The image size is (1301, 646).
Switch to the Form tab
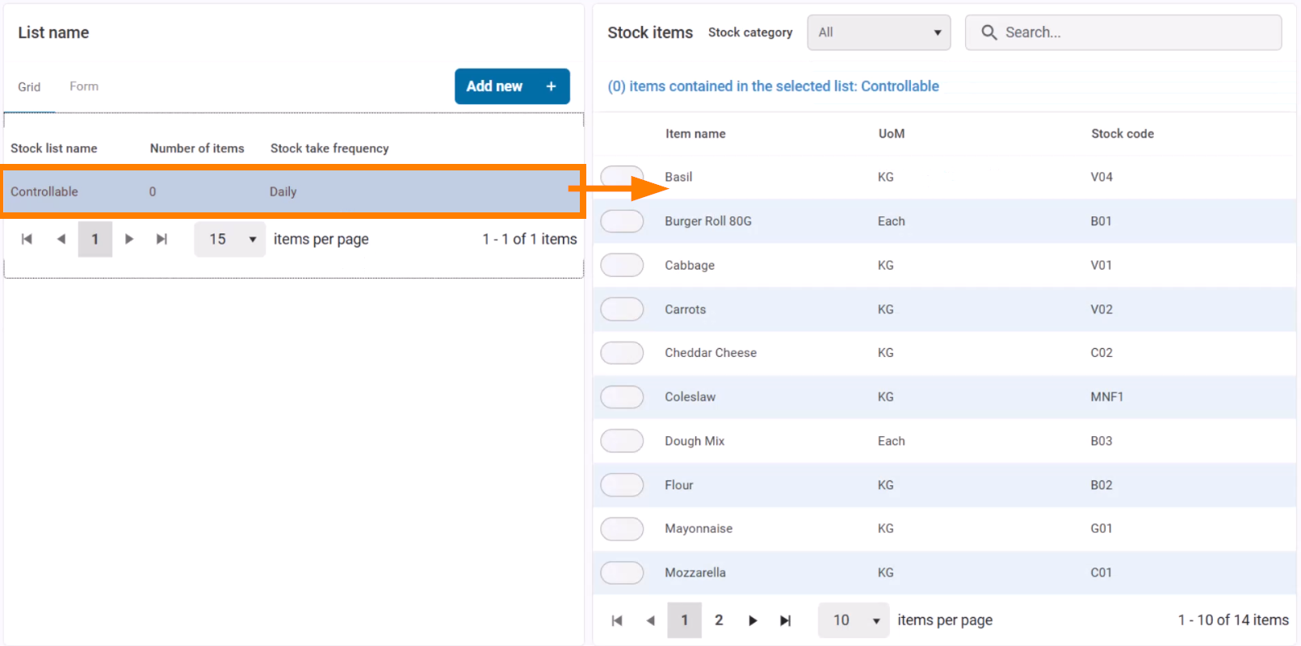coord(84,86)
